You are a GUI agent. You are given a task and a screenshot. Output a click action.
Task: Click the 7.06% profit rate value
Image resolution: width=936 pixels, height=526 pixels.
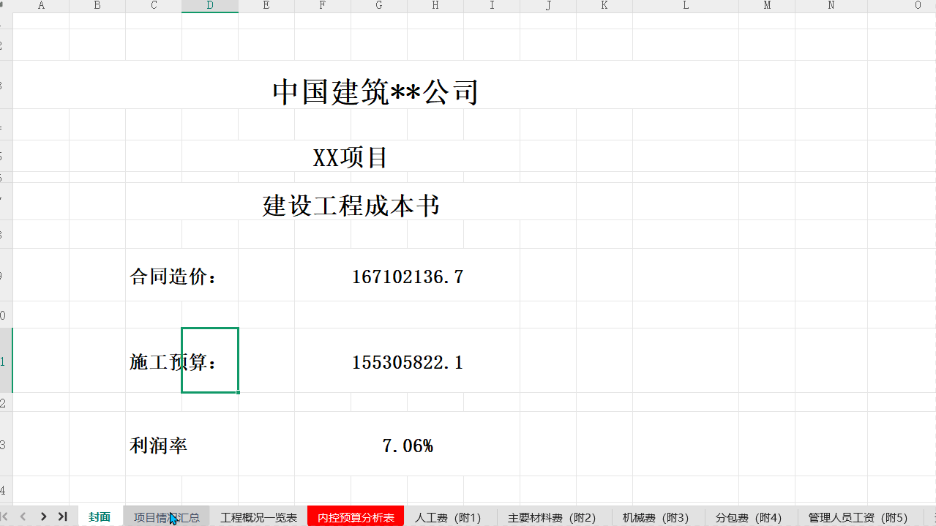408,446
